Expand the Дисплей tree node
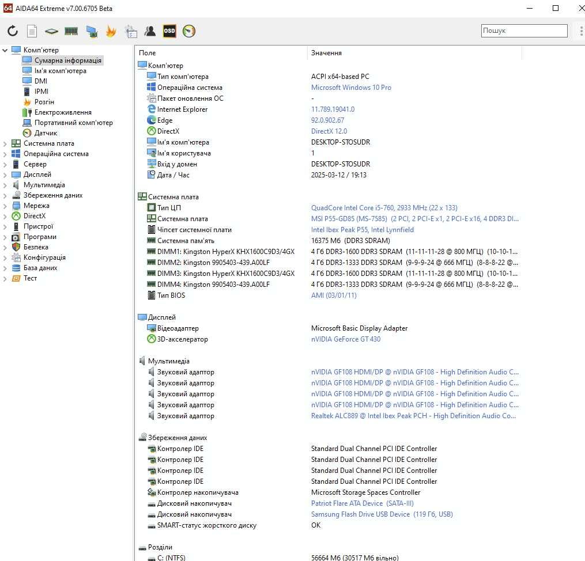585x561 pixels. (5, 175)
